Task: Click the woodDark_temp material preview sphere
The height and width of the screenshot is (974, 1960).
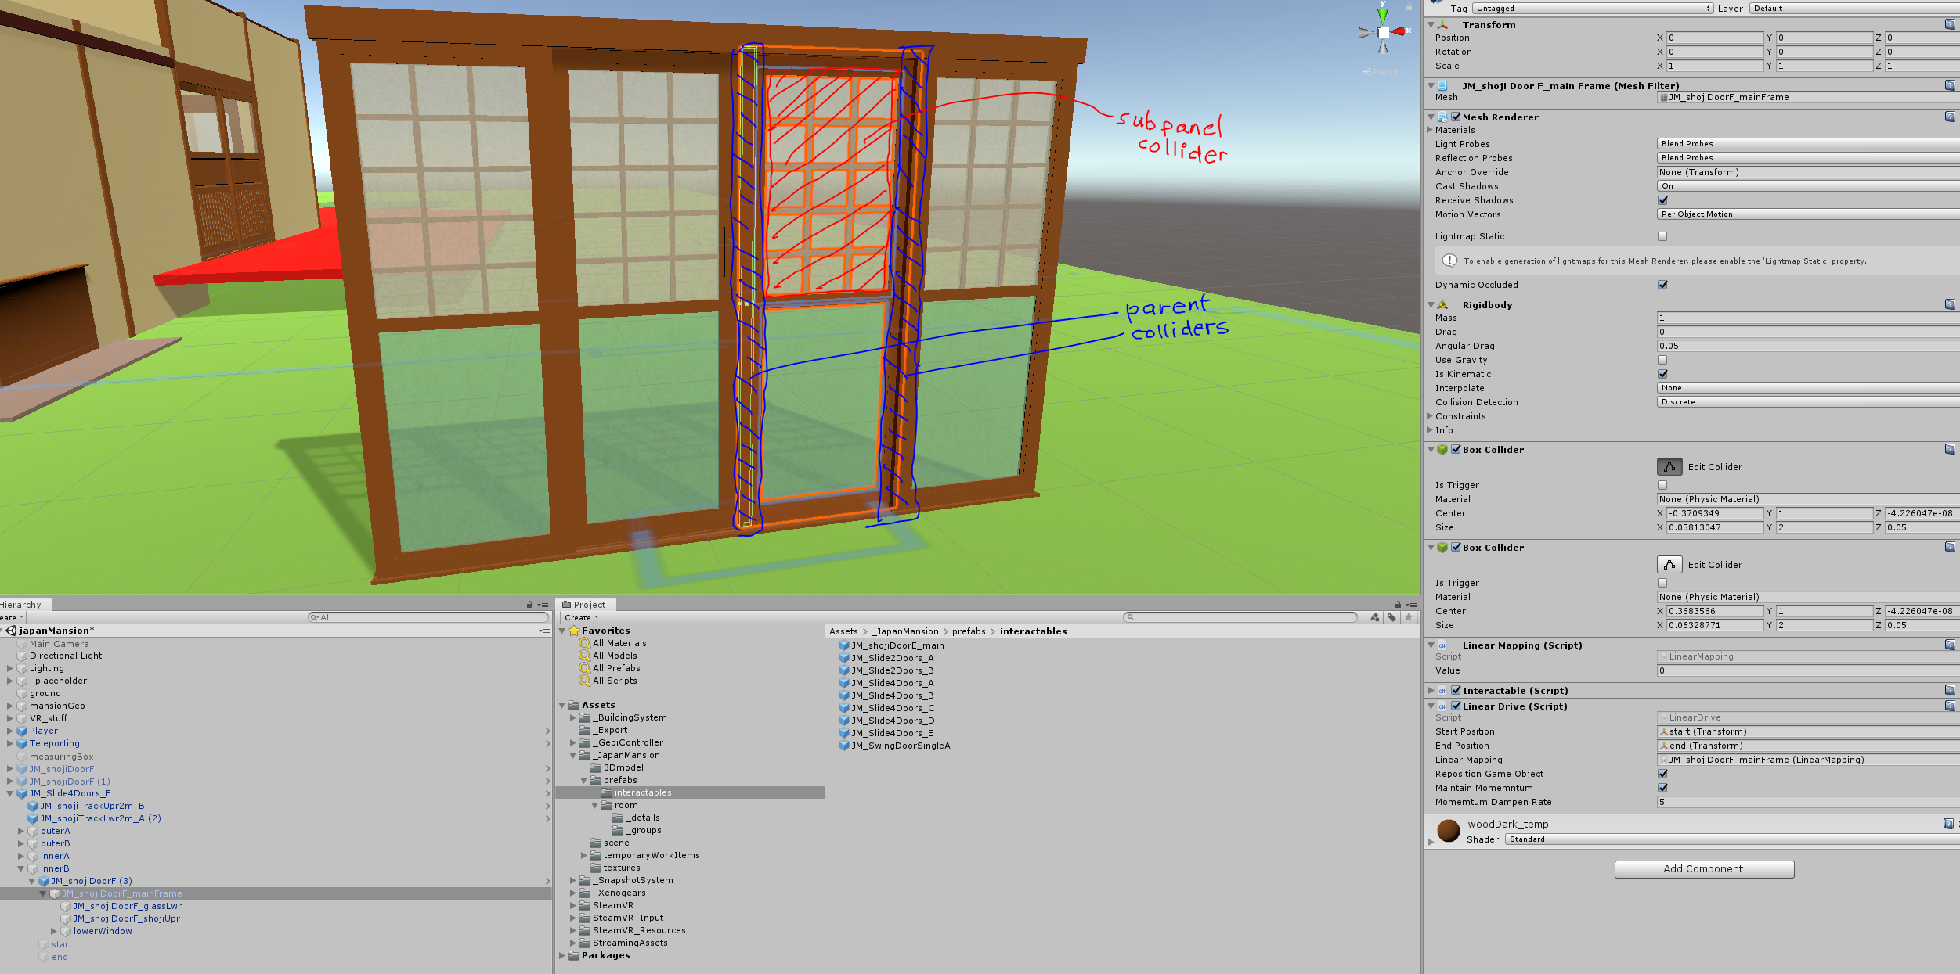Action: click(x=1448, y=830)
